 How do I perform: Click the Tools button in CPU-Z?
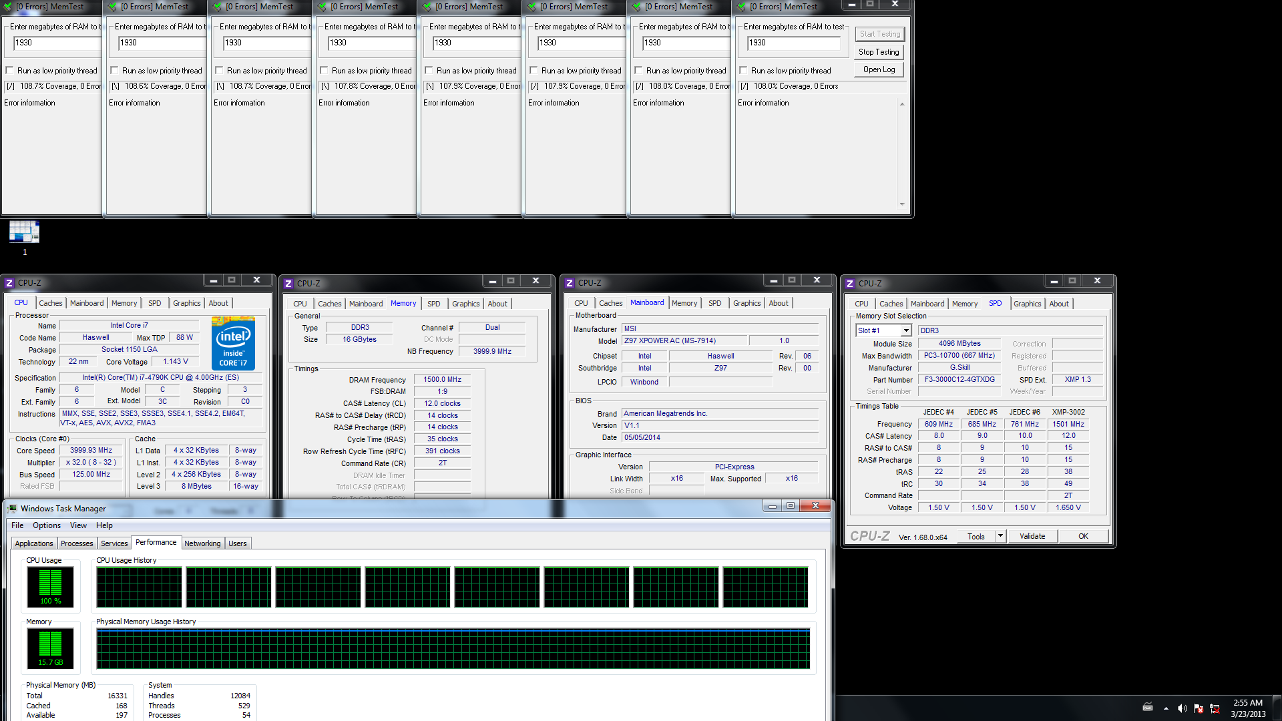[x=976, y=536]
